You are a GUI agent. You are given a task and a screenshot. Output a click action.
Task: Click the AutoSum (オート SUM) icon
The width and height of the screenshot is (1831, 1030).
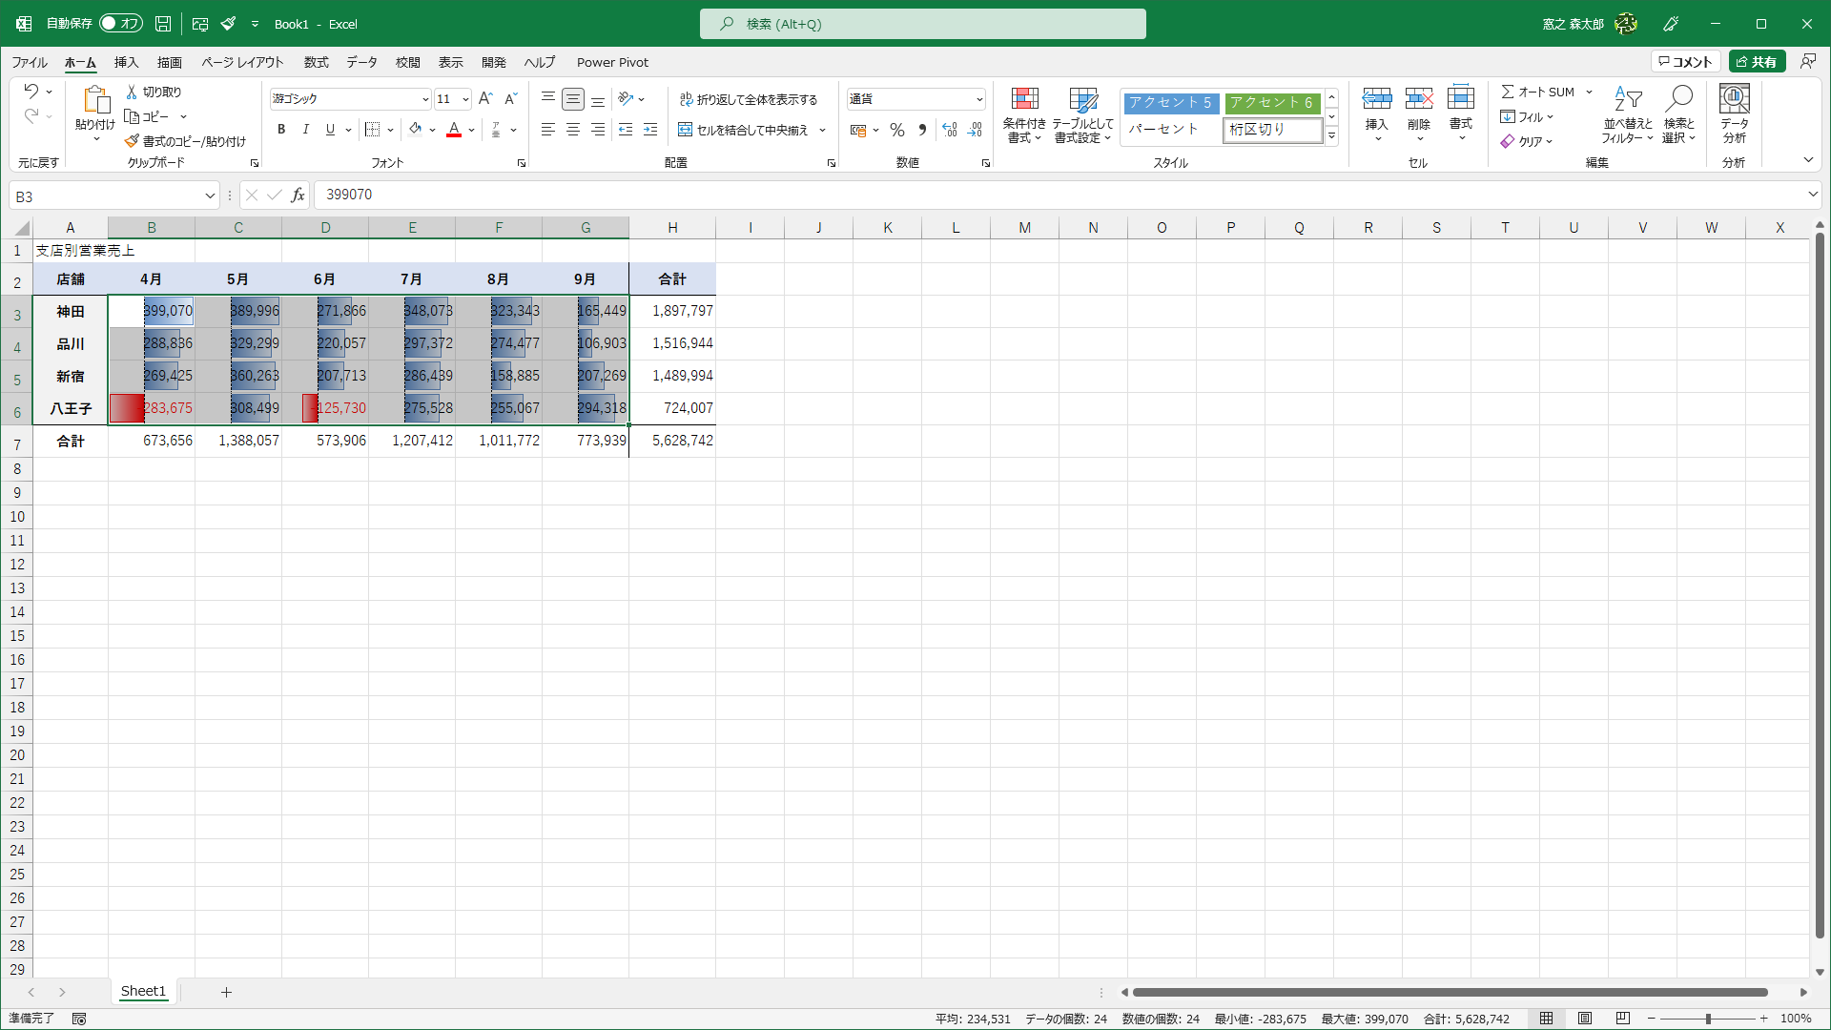(1508, 92)
